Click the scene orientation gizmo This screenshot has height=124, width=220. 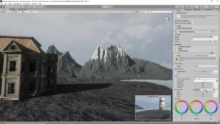167,19
